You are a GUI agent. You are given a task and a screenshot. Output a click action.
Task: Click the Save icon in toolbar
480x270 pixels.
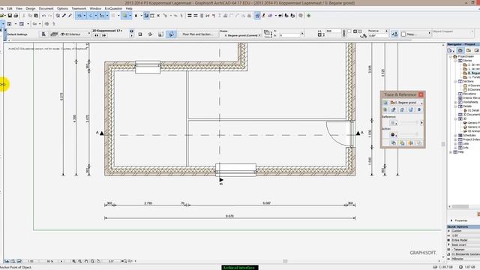pos(10,16)
